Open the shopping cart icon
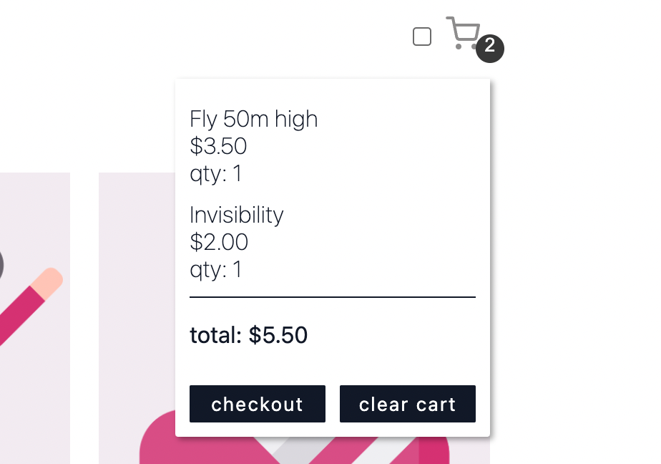Viewport: 661px width, 464px height. [x=462, y=33]
